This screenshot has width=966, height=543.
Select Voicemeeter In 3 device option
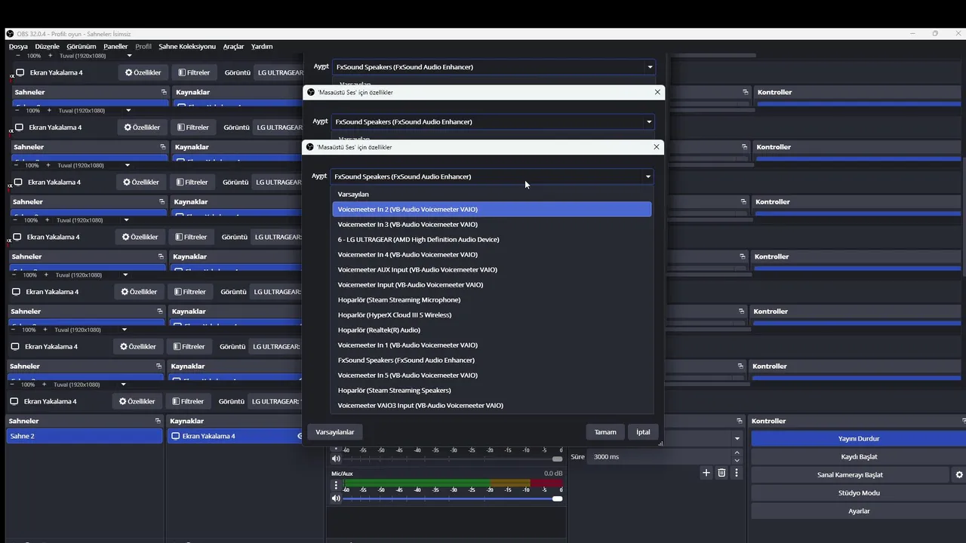(x=491, y=224)
